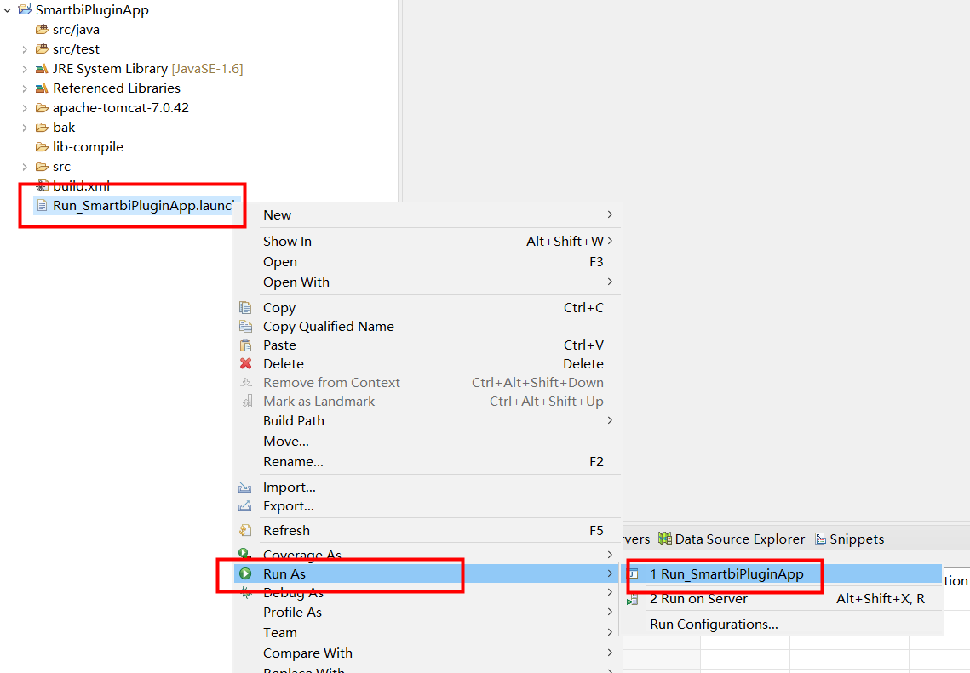
Task: Click the src folder icon
Action: click(42, 167)
